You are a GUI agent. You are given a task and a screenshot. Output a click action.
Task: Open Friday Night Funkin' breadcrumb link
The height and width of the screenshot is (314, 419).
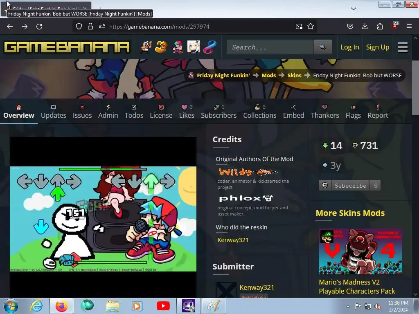tap(223, 75)
